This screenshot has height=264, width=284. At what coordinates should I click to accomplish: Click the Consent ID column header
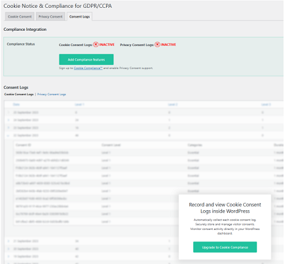tap(23, 145)
